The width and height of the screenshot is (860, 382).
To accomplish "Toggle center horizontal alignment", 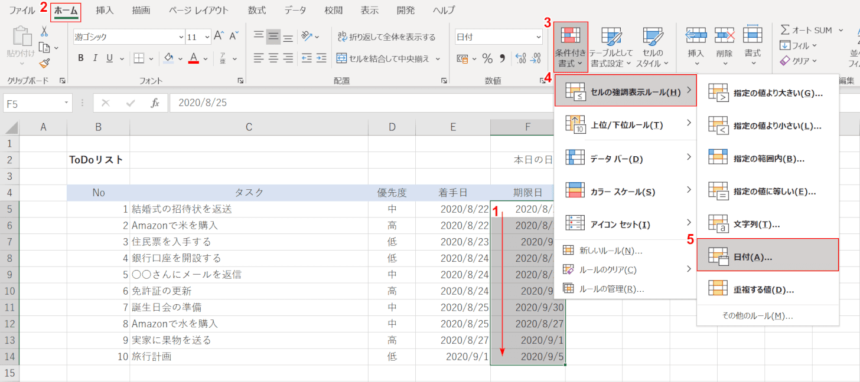I will coord(273,58).
